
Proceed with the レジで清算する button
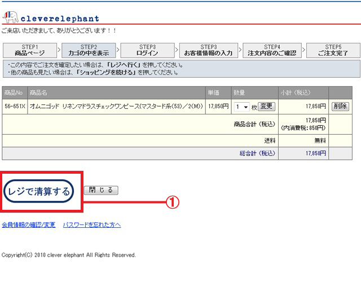[x=39, y=191]
